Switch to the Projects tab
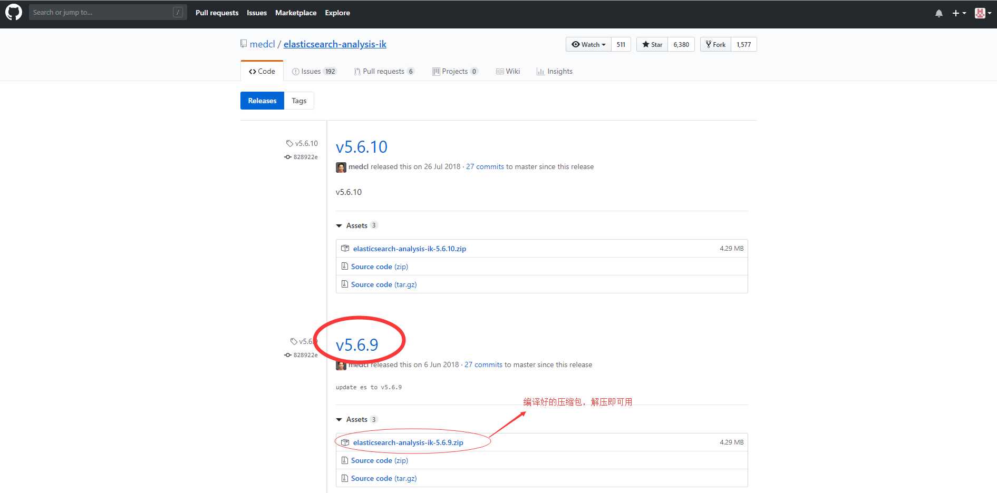Viewport: 997px width, 493px height. tap(455, 71)
